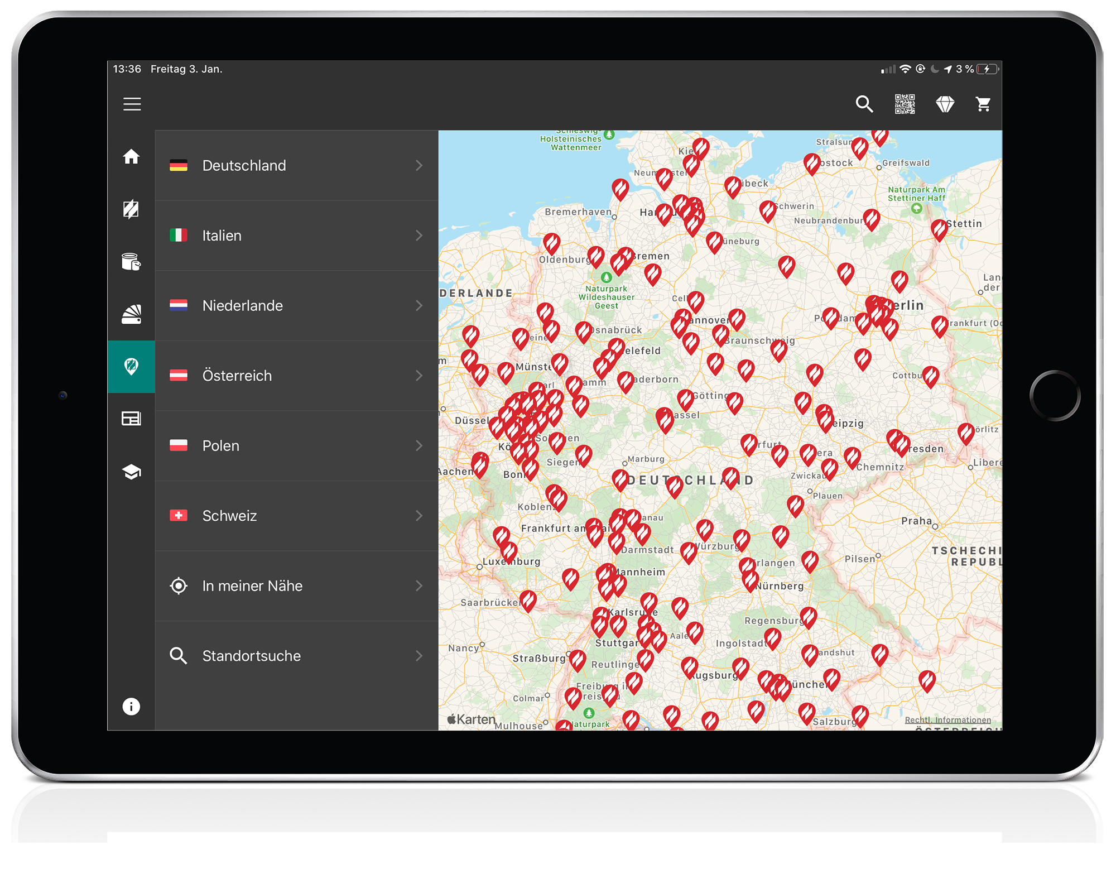Expand chevron next to Deutschland
Viewport: 1116px width, 893px height.
(419, 166)
